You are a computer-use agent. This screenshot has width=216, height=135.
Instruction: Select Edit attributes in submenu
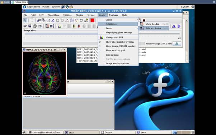[x=154, y=28]
